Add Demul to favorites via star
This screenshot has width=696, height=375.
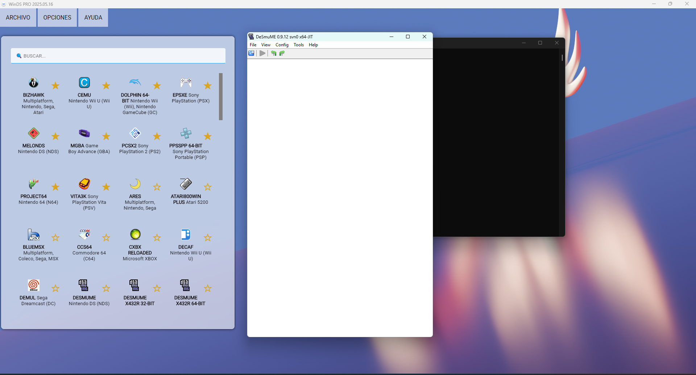[x=55, y=288]
